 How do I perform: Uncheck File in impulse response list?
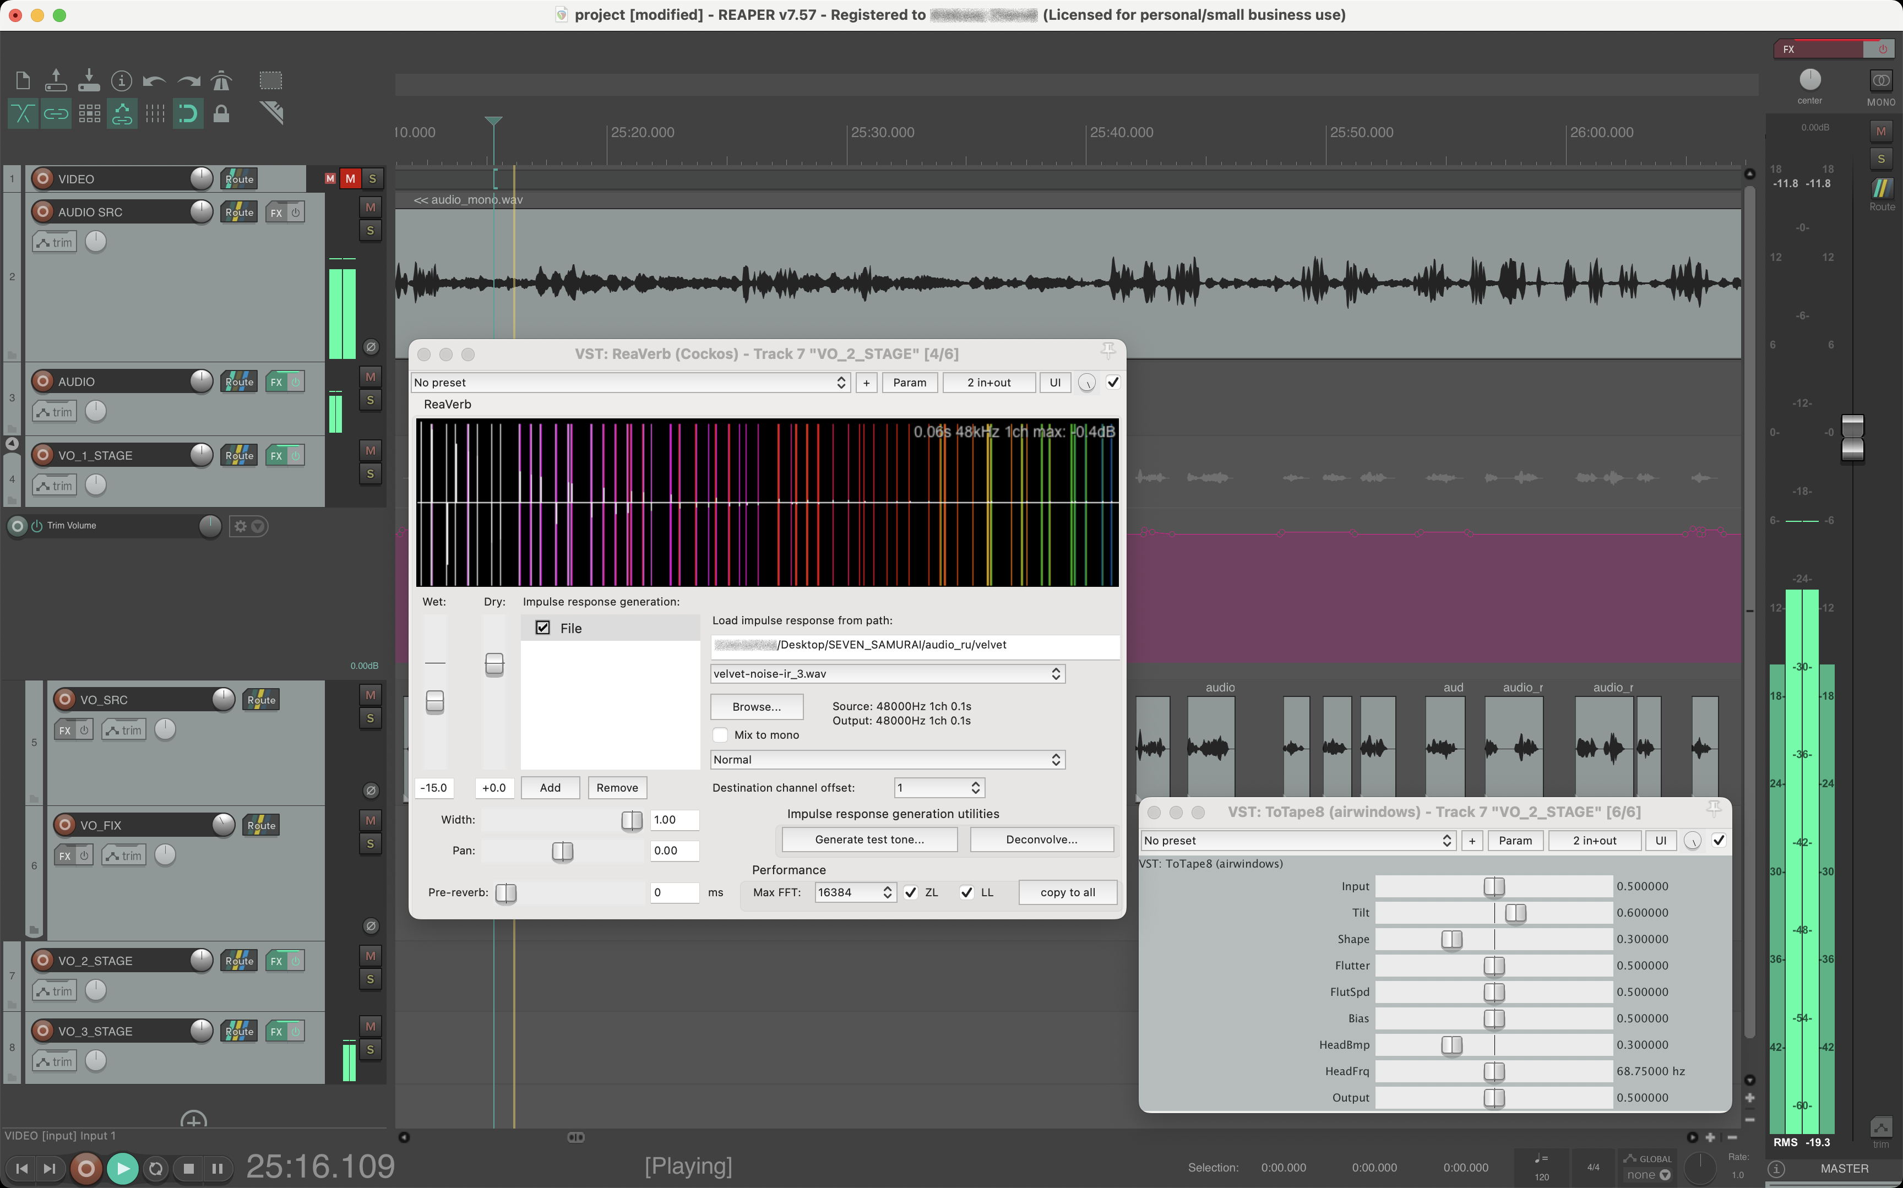click(x=543, y=628)
